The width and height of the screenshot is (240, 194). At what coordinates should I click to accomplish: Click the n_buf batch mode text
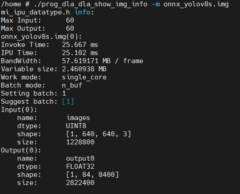(72, 85)
